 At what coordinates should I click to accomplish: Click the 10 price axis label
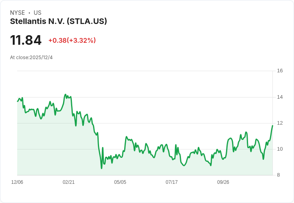point(280,149)
